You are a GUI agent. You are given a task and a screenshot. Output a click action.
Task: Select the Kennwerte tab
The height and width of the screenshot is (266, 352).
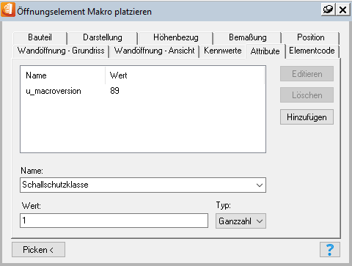[x=223, y=51]
